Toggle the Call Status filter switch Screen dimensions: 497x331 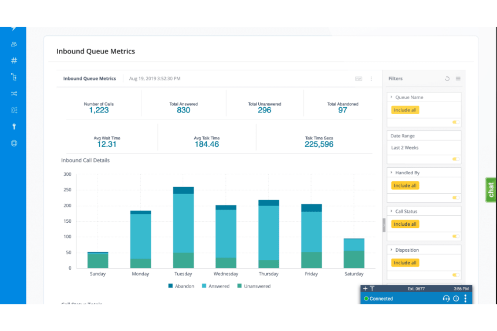click(455, 236)
